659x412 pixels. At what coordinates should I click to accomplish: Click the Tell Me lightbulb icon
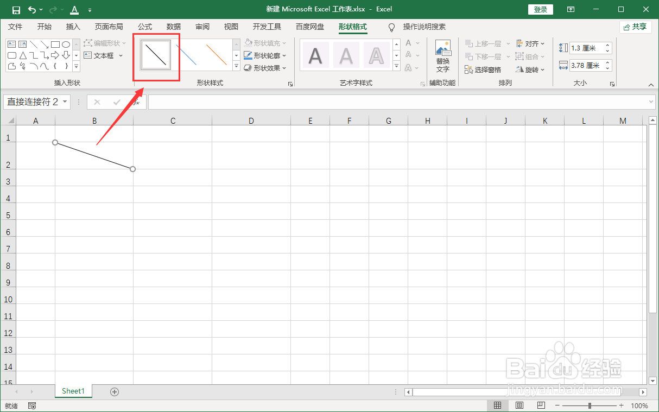pyautogui.click(x=391, y=27)
